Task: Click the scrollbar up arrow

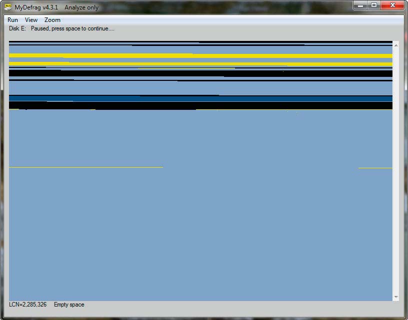Action: tap(396, 45)
